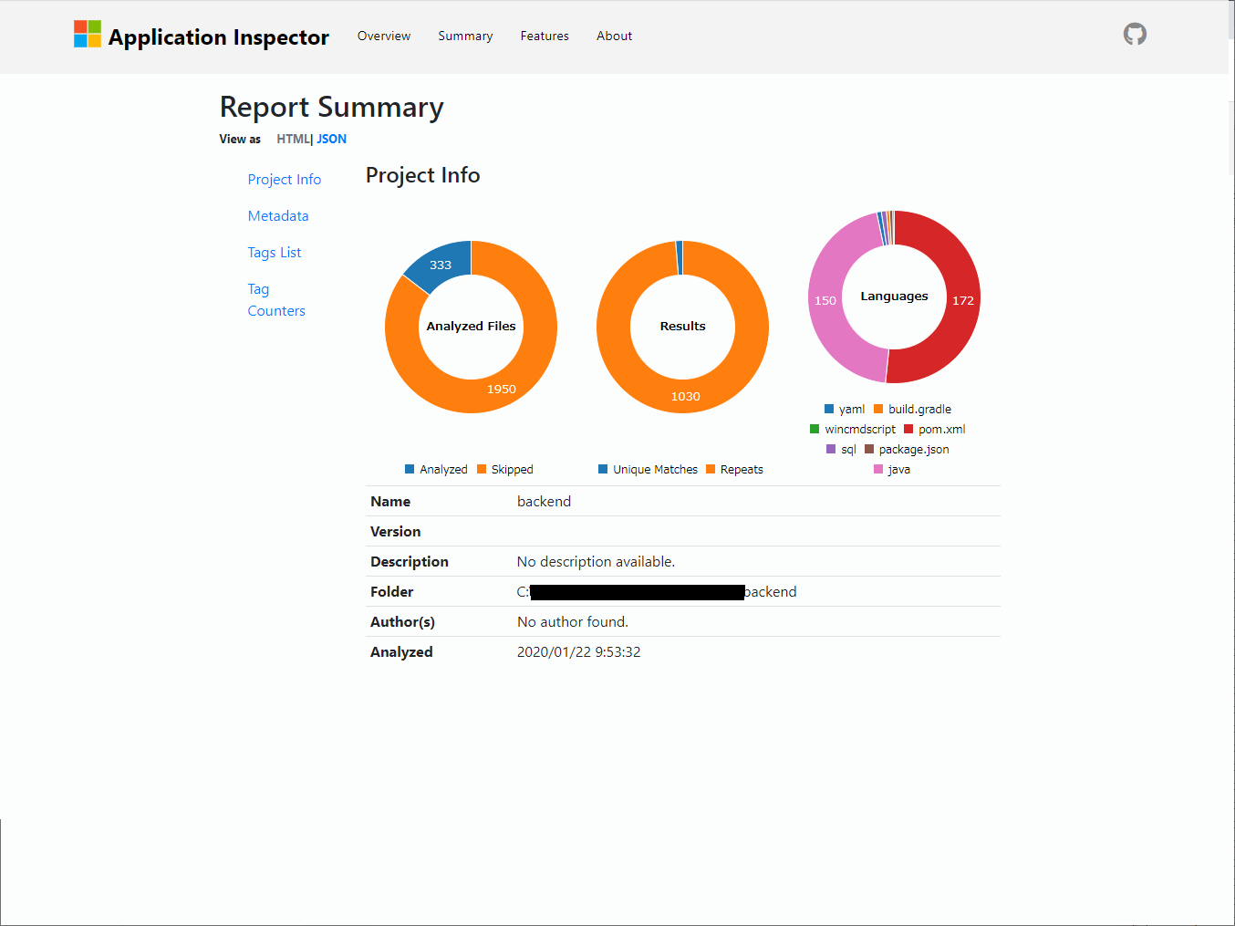Click the blue Analyzed legend swatch
1235x926 pixels.
click(410, 469)
